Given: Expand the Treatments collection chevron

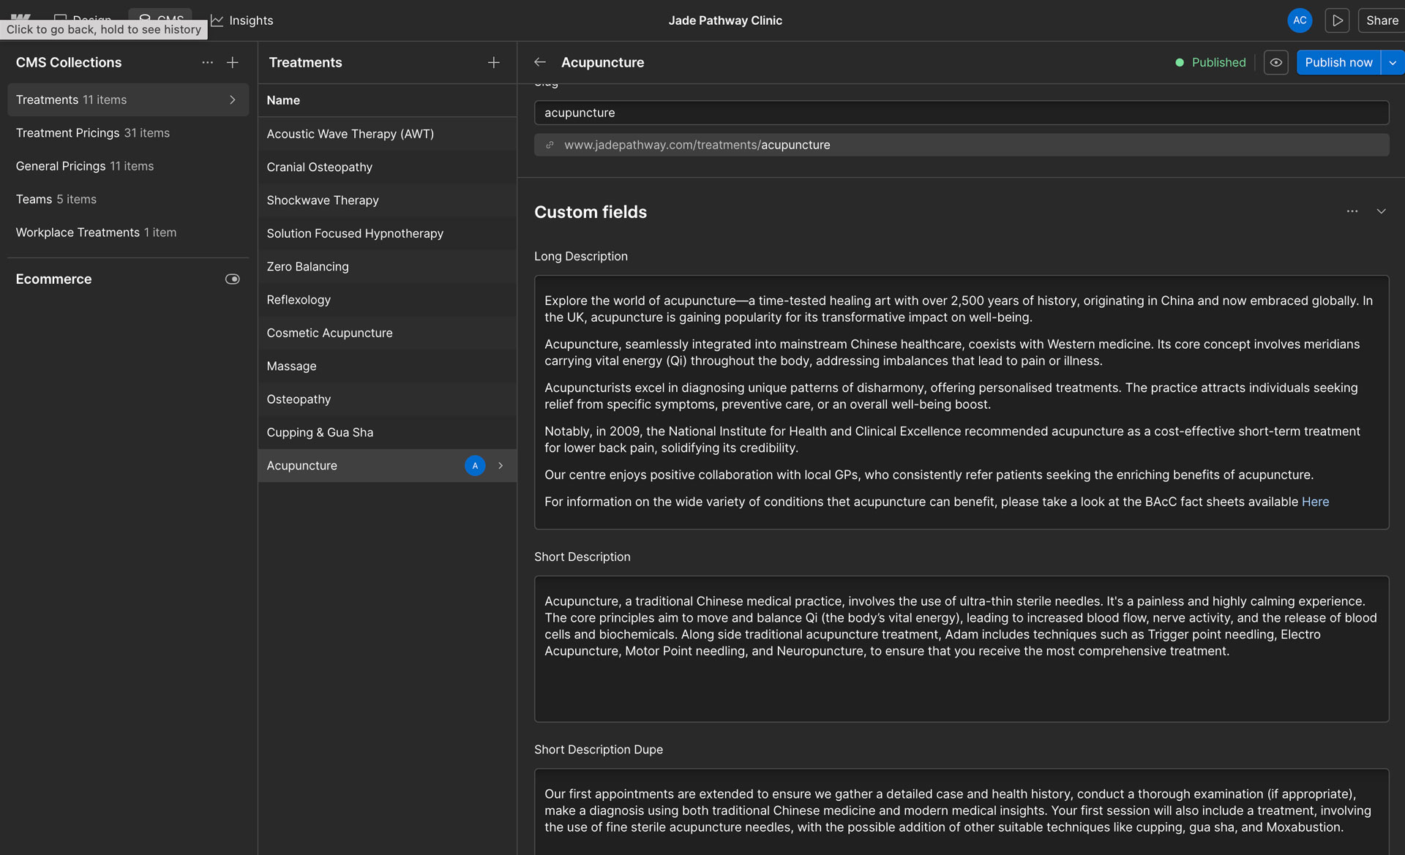Looking at the screenshot, I should coord(233,100).
